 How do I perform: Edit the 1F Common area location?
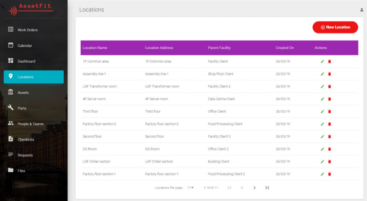point(322,61)
